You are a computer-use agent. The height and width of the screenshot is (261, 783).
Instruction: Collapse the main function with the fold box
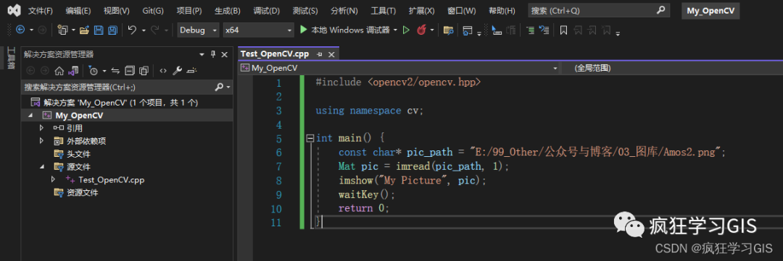[310, 138]
